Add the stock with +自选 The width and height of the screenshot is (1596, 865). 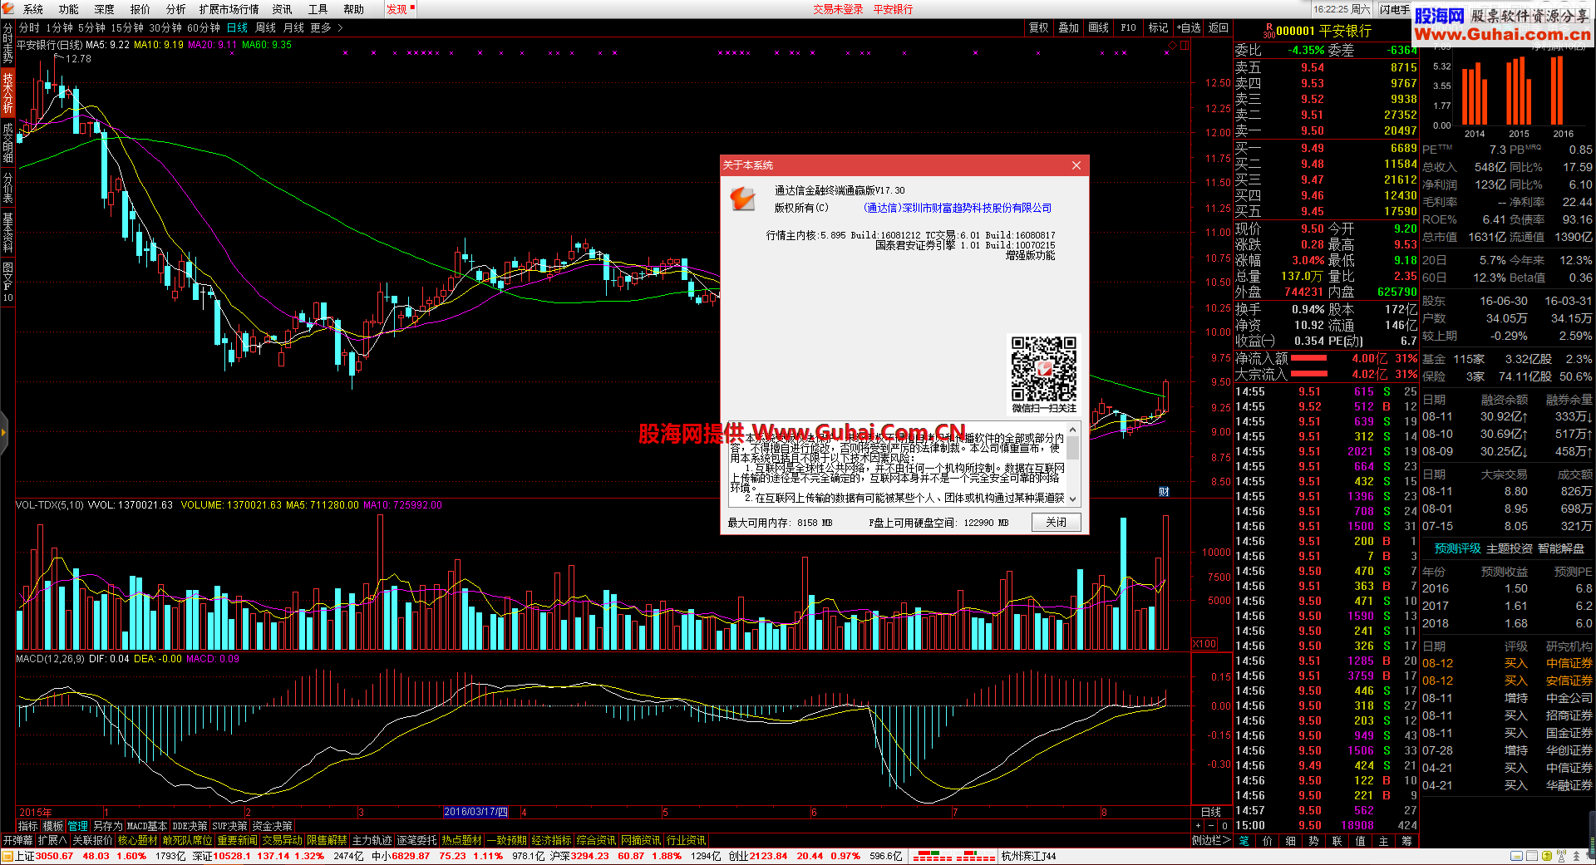click(1189, 27)
